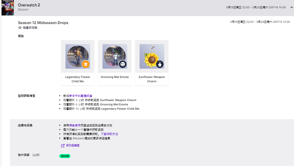Open the 参与中的直播频道 link
294x167 pixels.
point(81,96)
